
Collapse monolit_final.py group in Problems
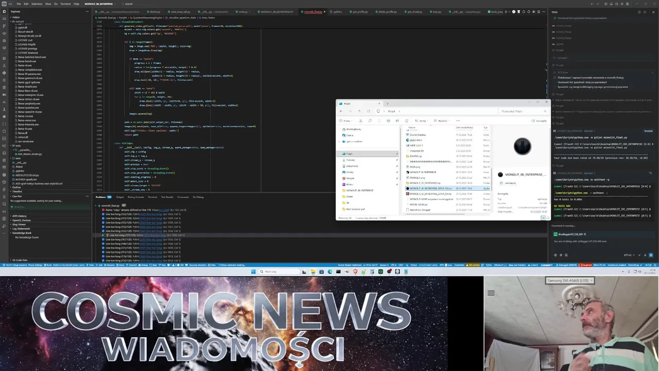95,206
